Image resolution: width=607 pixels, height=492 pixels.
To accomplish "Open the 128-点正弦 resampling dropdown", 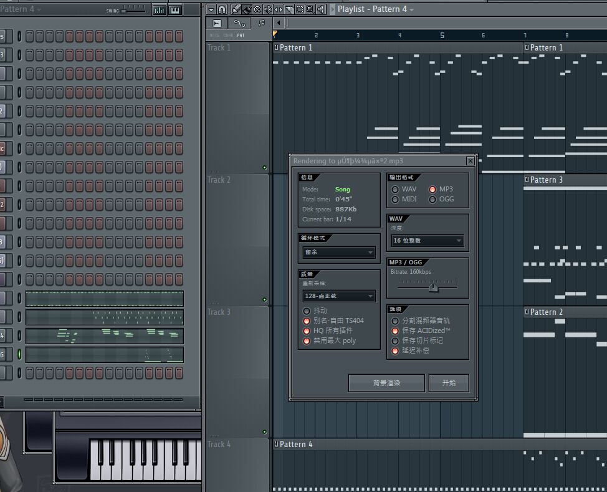I will (x=339, y=296).
